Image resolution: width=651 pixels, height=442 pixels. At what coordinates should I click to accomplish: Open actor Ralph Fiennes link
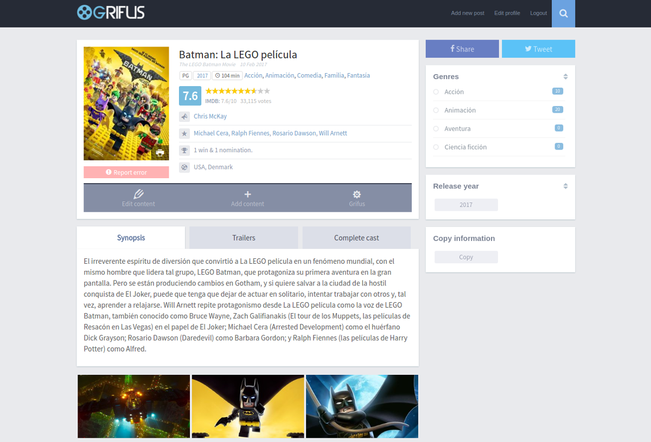[250, 133]
